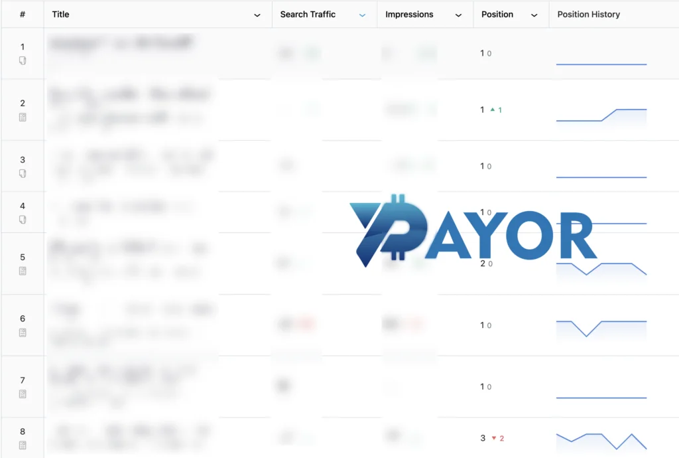Click row number 5
Image resolution: width=679 pixels, height=458 pixels.
23,258
